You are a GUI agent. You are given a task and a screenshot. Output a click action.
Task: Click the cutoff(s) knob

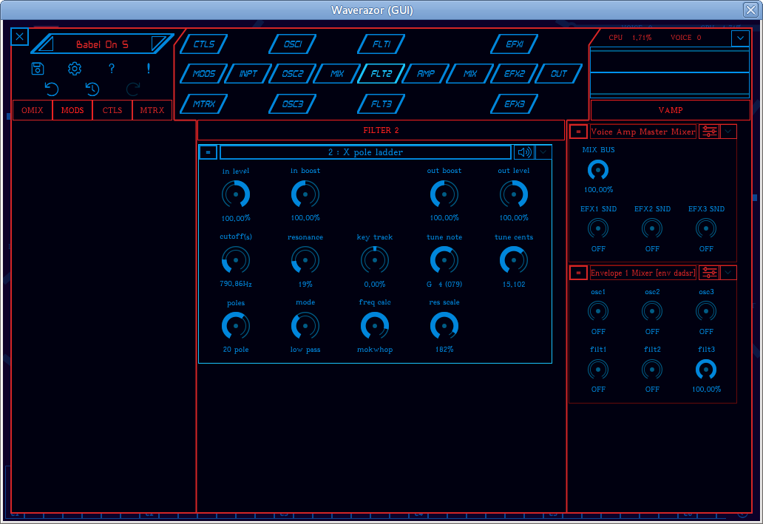tap(236, 260)
